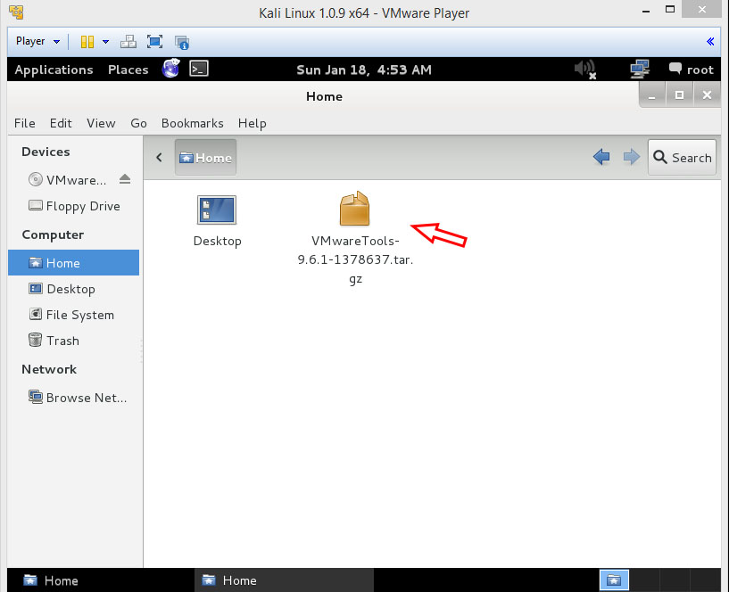The height and width of the screenshot is (592, 729).
Task: Click the path bar left chevron
Action: [159, 158]
